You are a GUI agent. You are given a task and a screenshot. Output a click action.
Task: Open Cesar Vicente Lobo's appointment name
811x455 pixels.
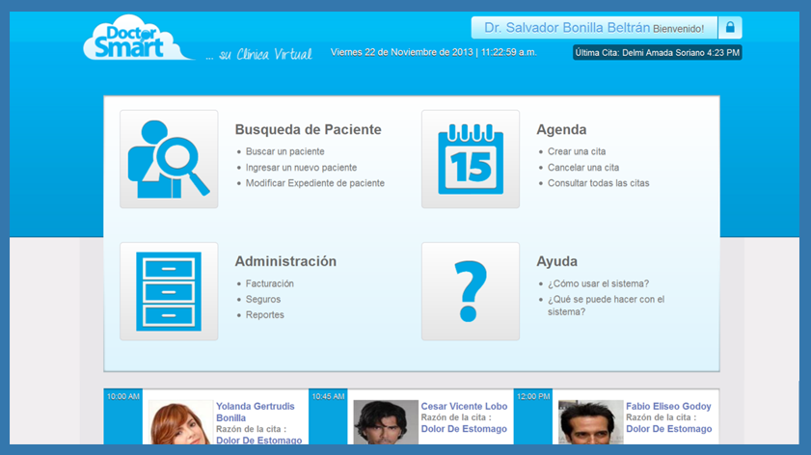pyautogui.click(x=464, y=407)
